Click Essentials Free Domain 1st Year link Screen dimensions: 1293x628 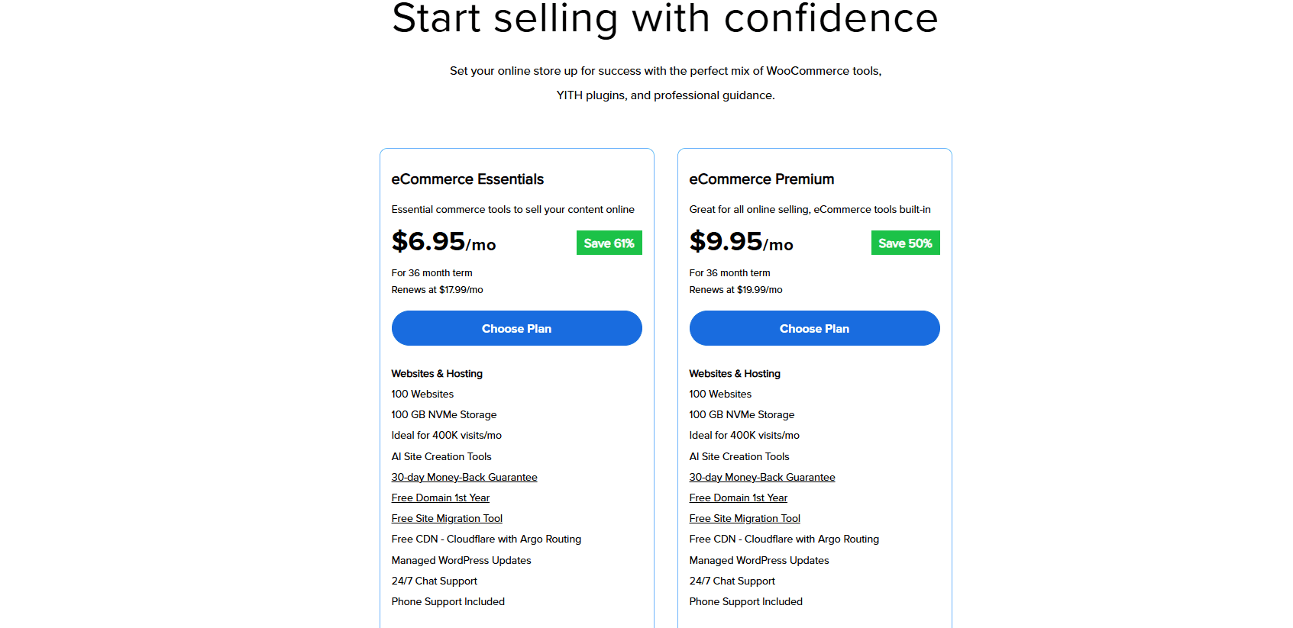click(441, 498)
